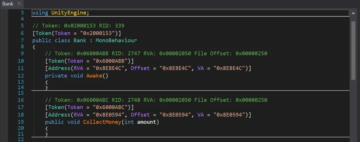Click the class name Bank
The image size is (360, 142).
80,41
